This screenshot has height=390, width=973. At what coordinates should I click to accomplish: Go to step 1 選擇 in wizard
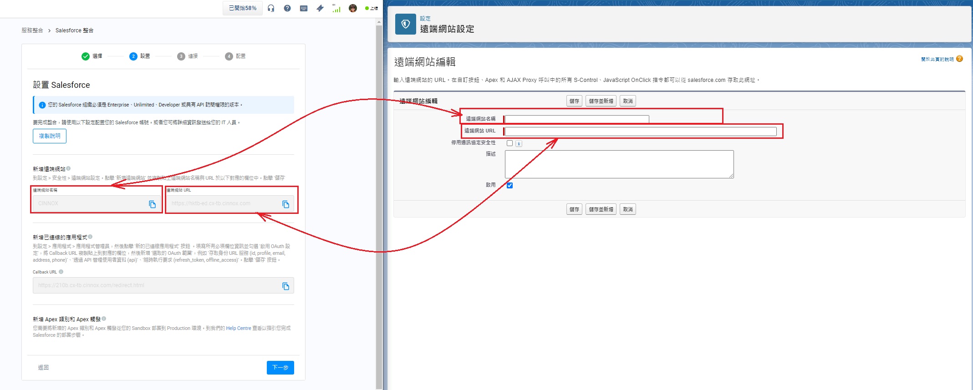click(x=92, y=56)
